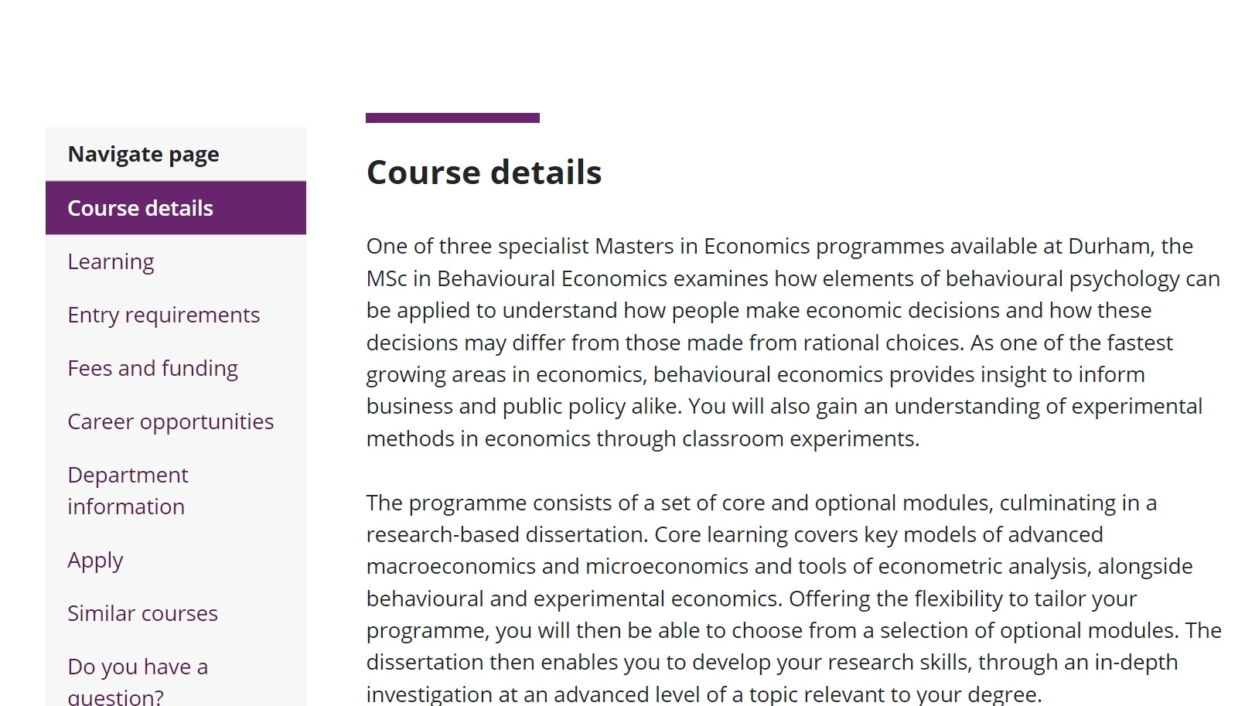The image size is (1245, 706).
Task: Click the Apply link in the sidebar
Action: tap(95, 560)
